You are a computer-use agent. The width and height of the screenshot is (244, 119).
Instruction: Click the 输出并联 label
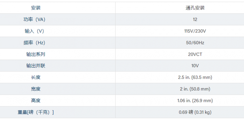point(36,66)
